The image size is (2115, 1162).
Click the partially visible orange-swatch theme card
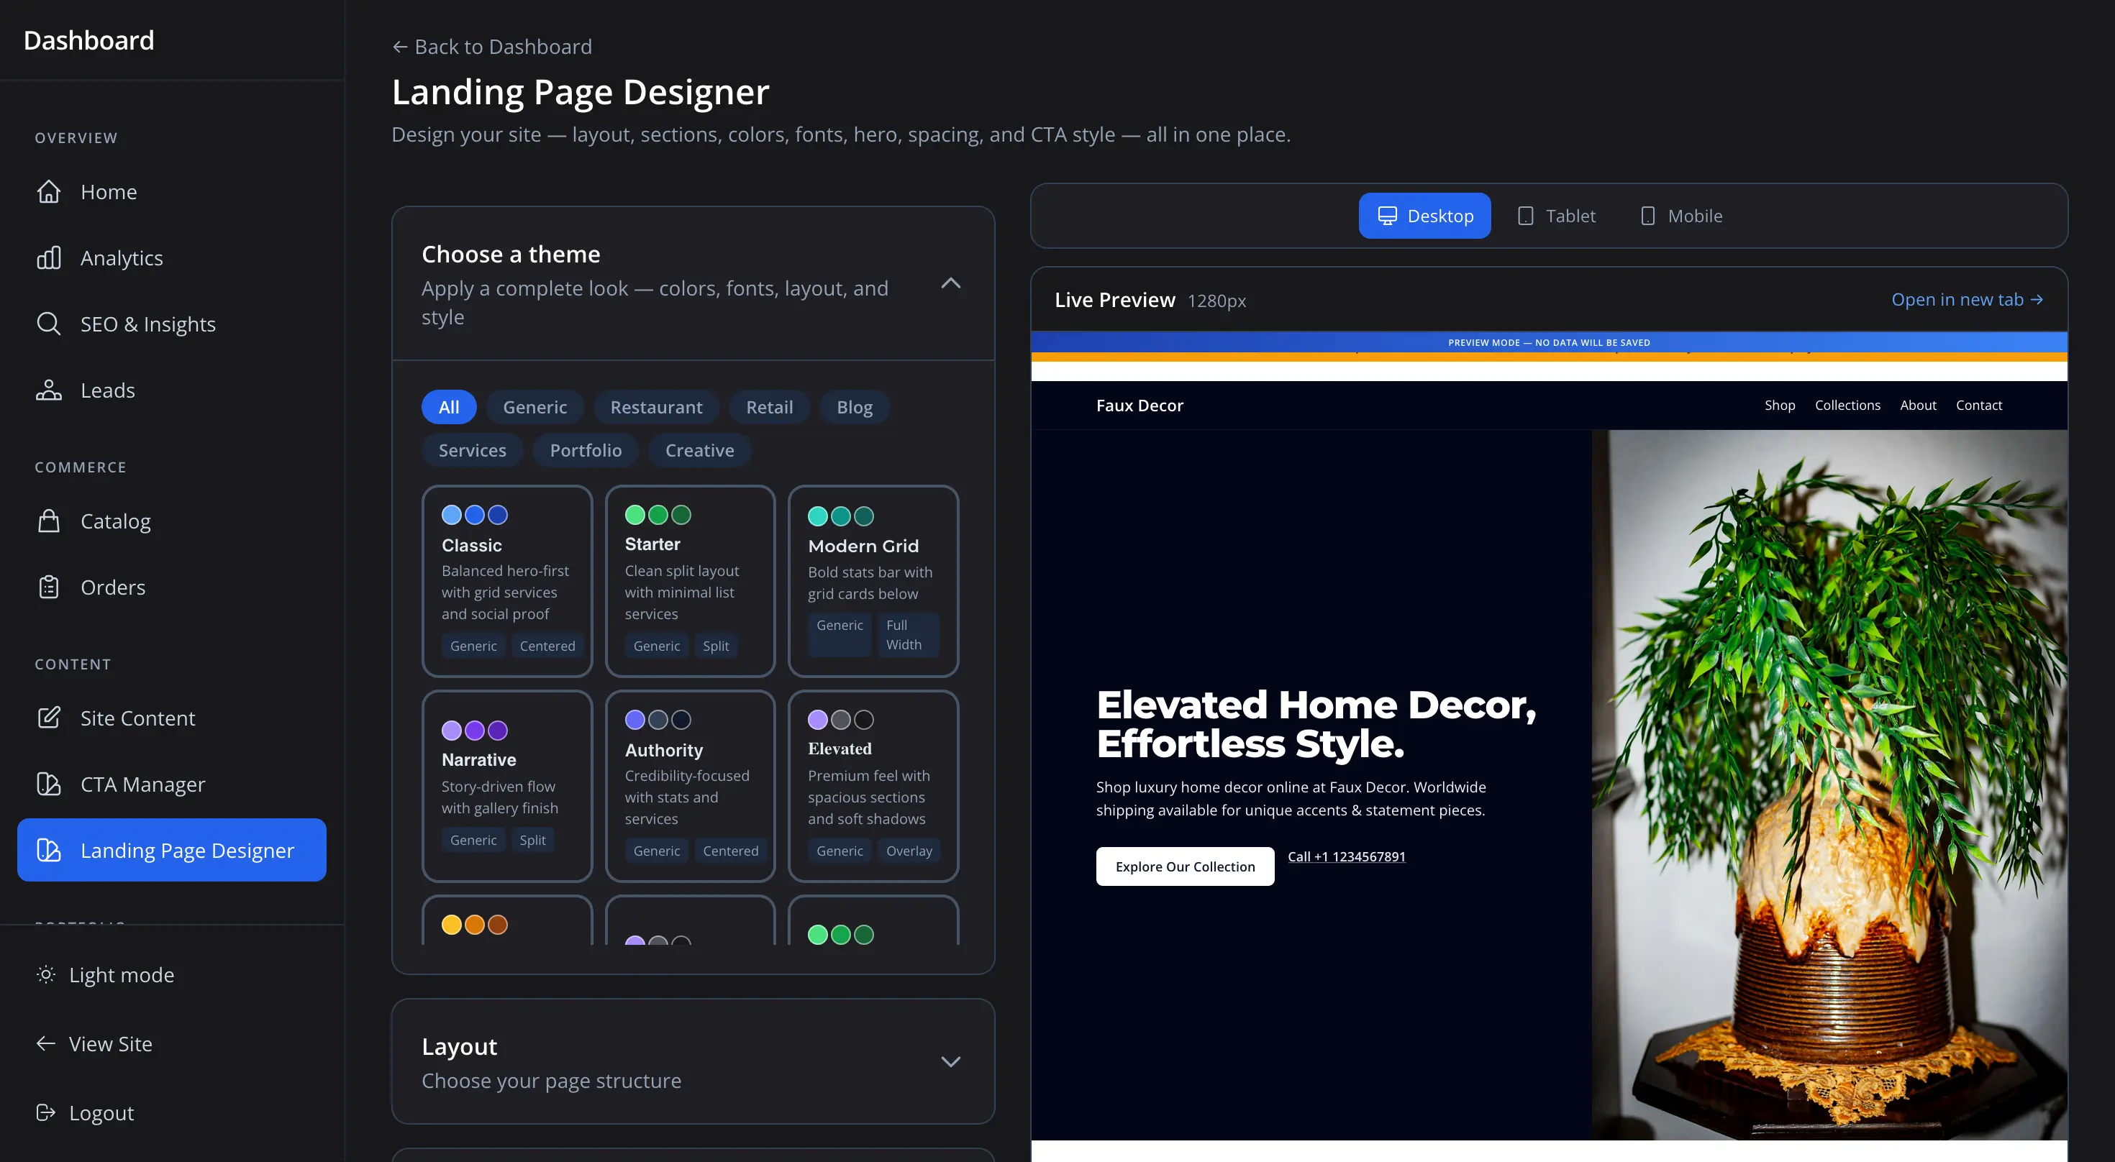pyautogui.click(x=506, y=920)
